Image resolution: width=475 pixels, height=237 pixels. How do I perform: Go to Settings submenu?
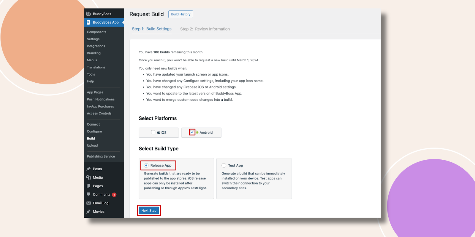93,39
